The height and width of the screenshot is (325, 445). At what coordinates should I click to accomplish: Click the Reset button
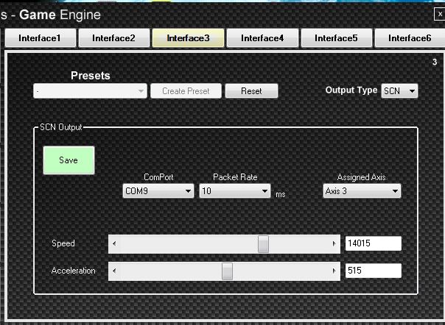point(251,91)
